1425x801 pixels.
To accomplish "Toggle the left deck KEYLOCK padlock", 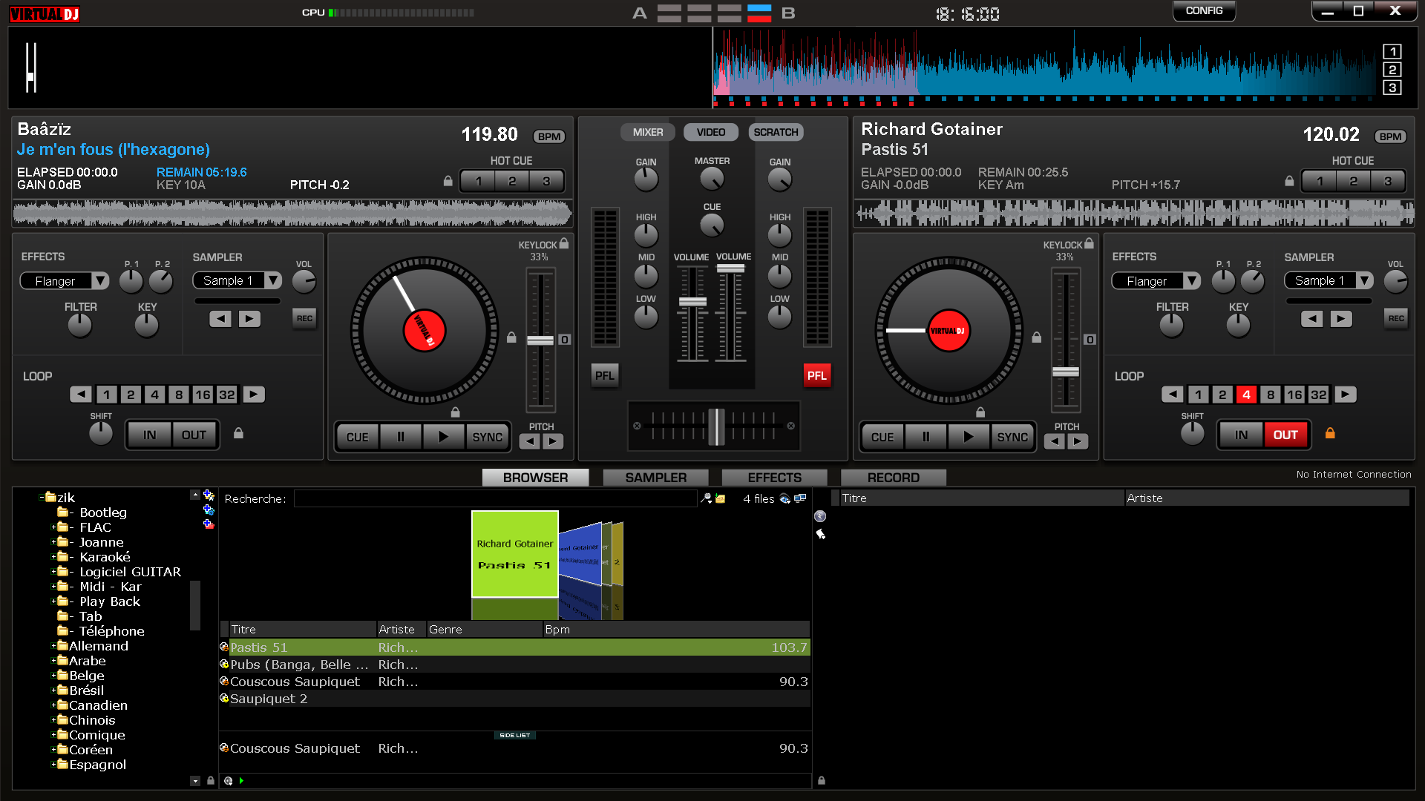I will pyautogui.click(x=564, y=243).
